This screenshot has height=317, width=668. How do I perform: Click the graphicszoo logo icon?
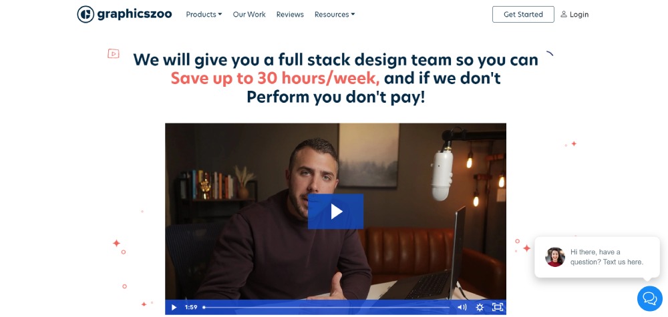pyautogui.click(x=86, y=15)
